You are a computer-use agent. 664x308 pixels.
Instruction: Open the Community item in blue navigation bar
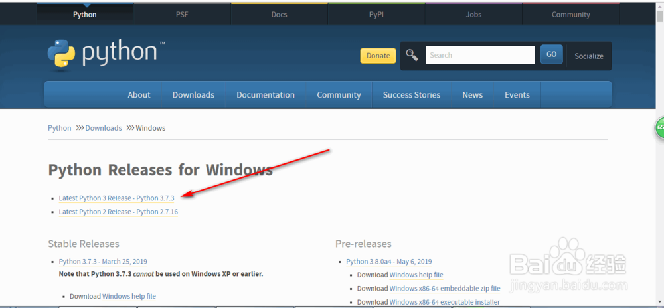point(339,95)
